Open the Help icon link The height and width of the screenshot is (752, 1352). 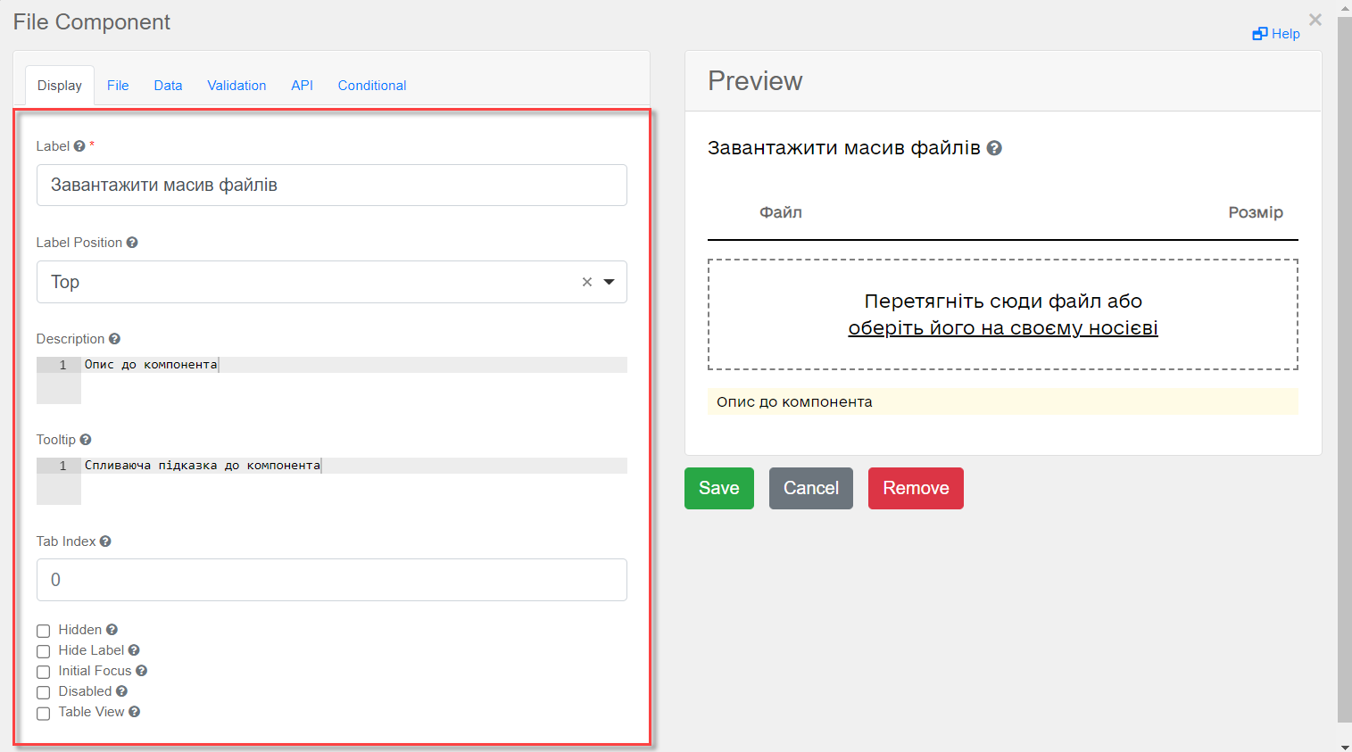pos(1275,34)
